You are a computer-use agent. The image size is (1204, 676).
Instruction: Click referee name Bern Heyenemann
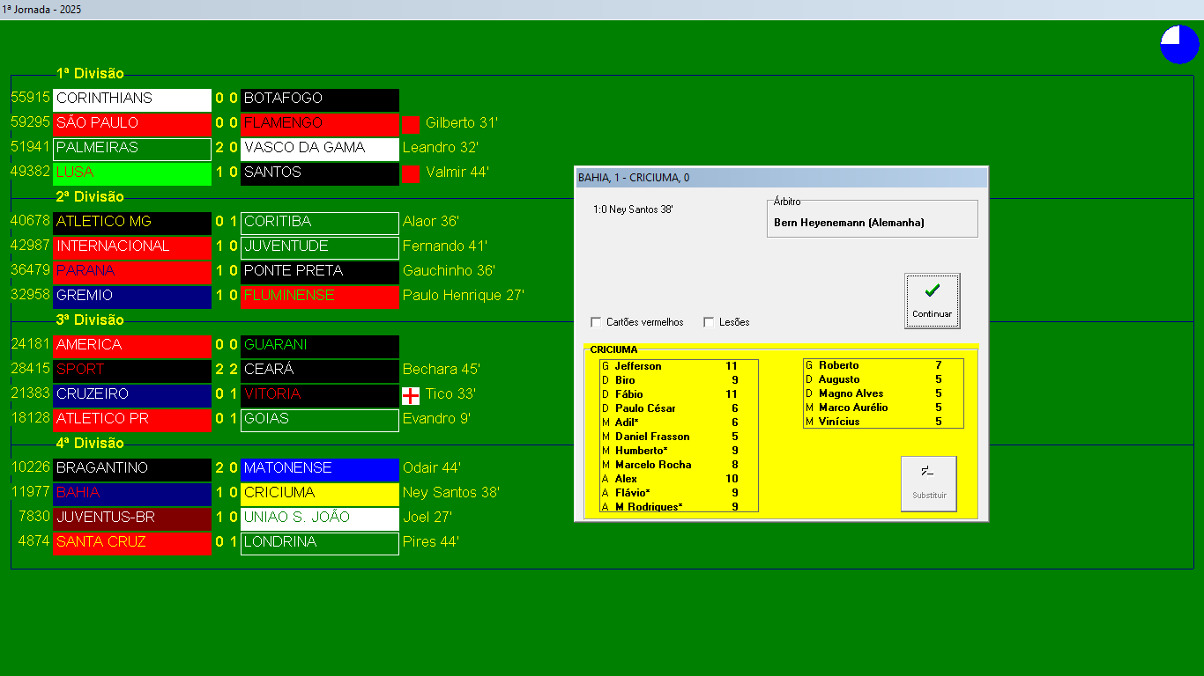tap(849, 223)
